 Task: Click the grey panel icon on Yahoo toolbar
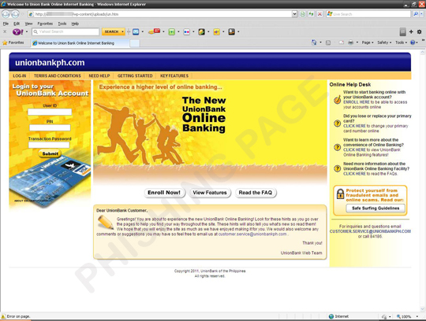[x=403, y=31]
